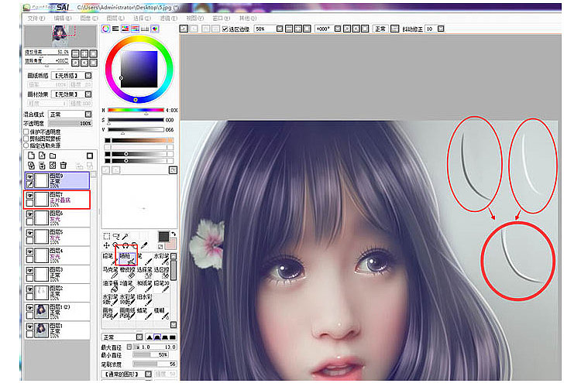The height and width of the screenshot is (383, 581).
Task: Choose the 选择笔 selection pen
Action: pyautogui.click(x=144, y=272)
